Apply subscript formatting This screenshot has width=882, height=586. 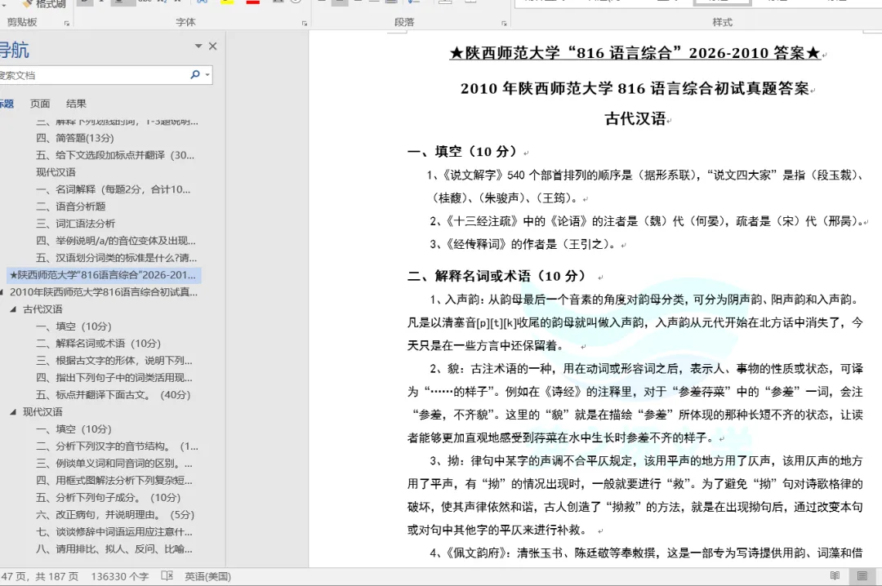point(162,2)
